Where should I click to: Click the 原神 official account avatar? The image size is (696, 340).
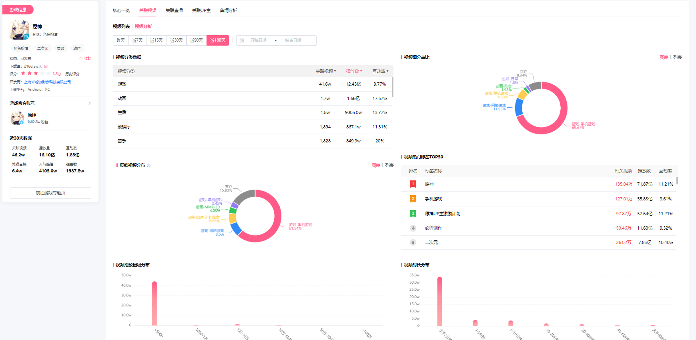coord(17,118)
